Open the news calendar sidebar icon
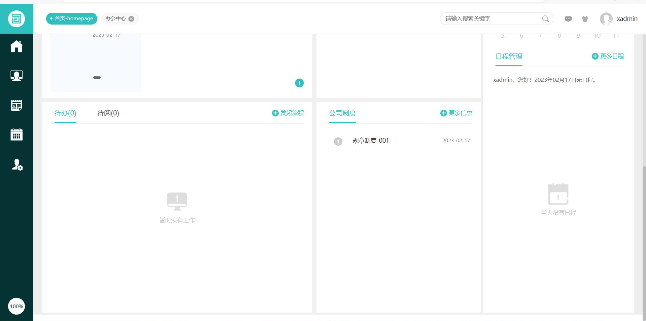This screenshot has width=646, height=321. 16,105
